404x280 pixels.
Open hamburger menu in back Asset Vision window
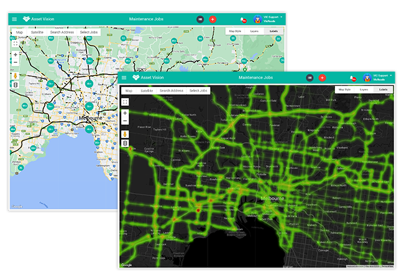point(14,19)
